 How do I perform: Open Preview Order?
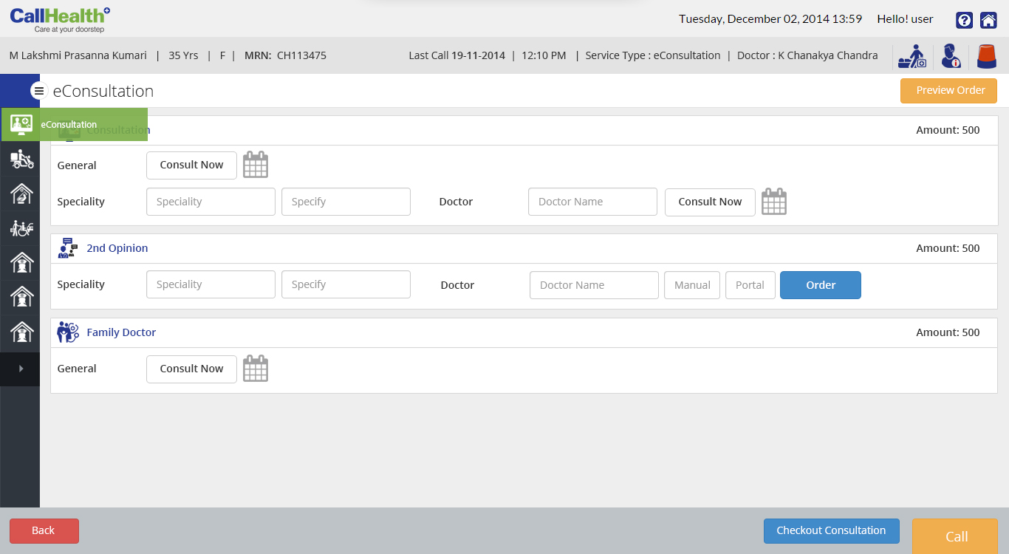tap(948, 91)
